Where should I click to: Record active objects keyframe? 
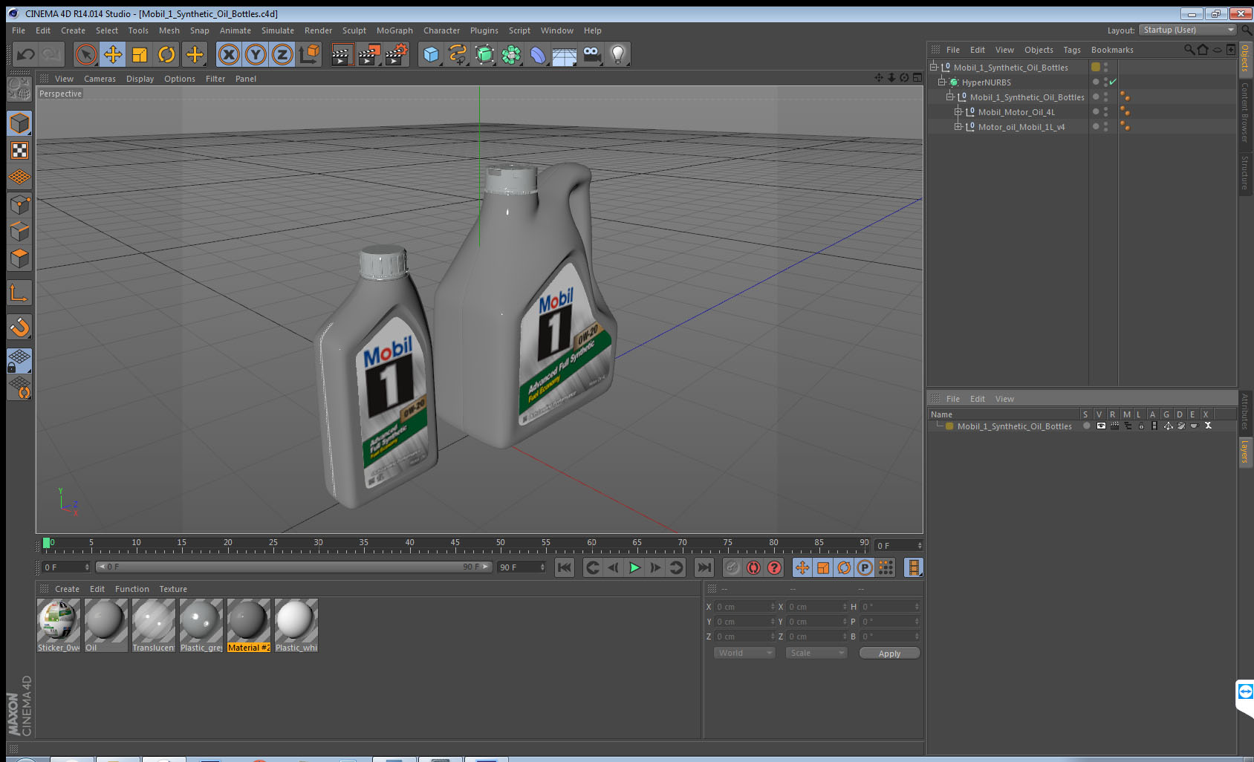pos(732,567)
